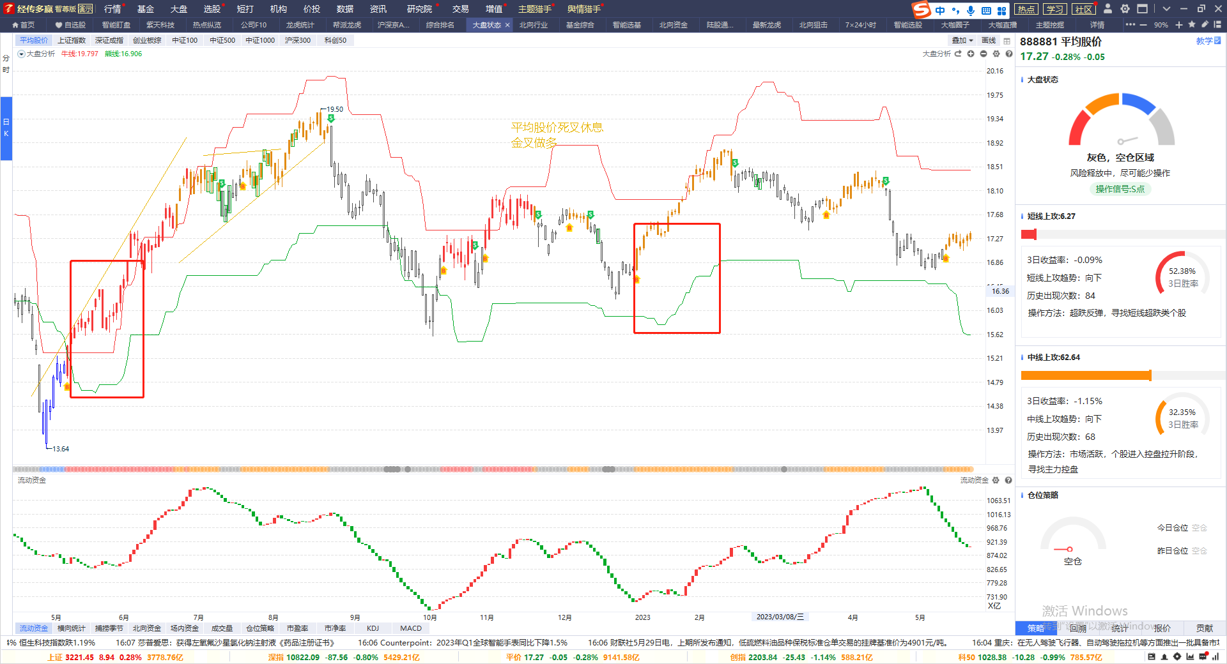Switch to the MACD indicator tab
1227x664 pixels.
(x=411, y=628)
